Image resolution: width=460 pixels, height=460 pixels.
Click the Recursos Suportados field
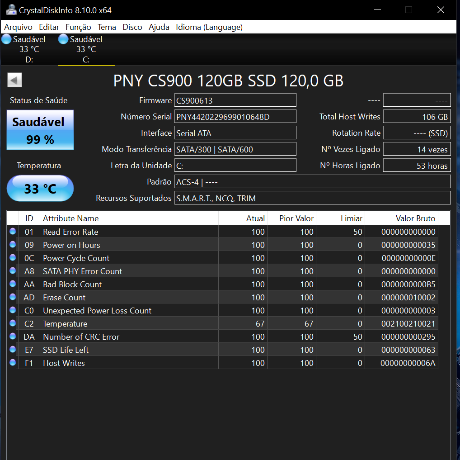click(312, 198)
